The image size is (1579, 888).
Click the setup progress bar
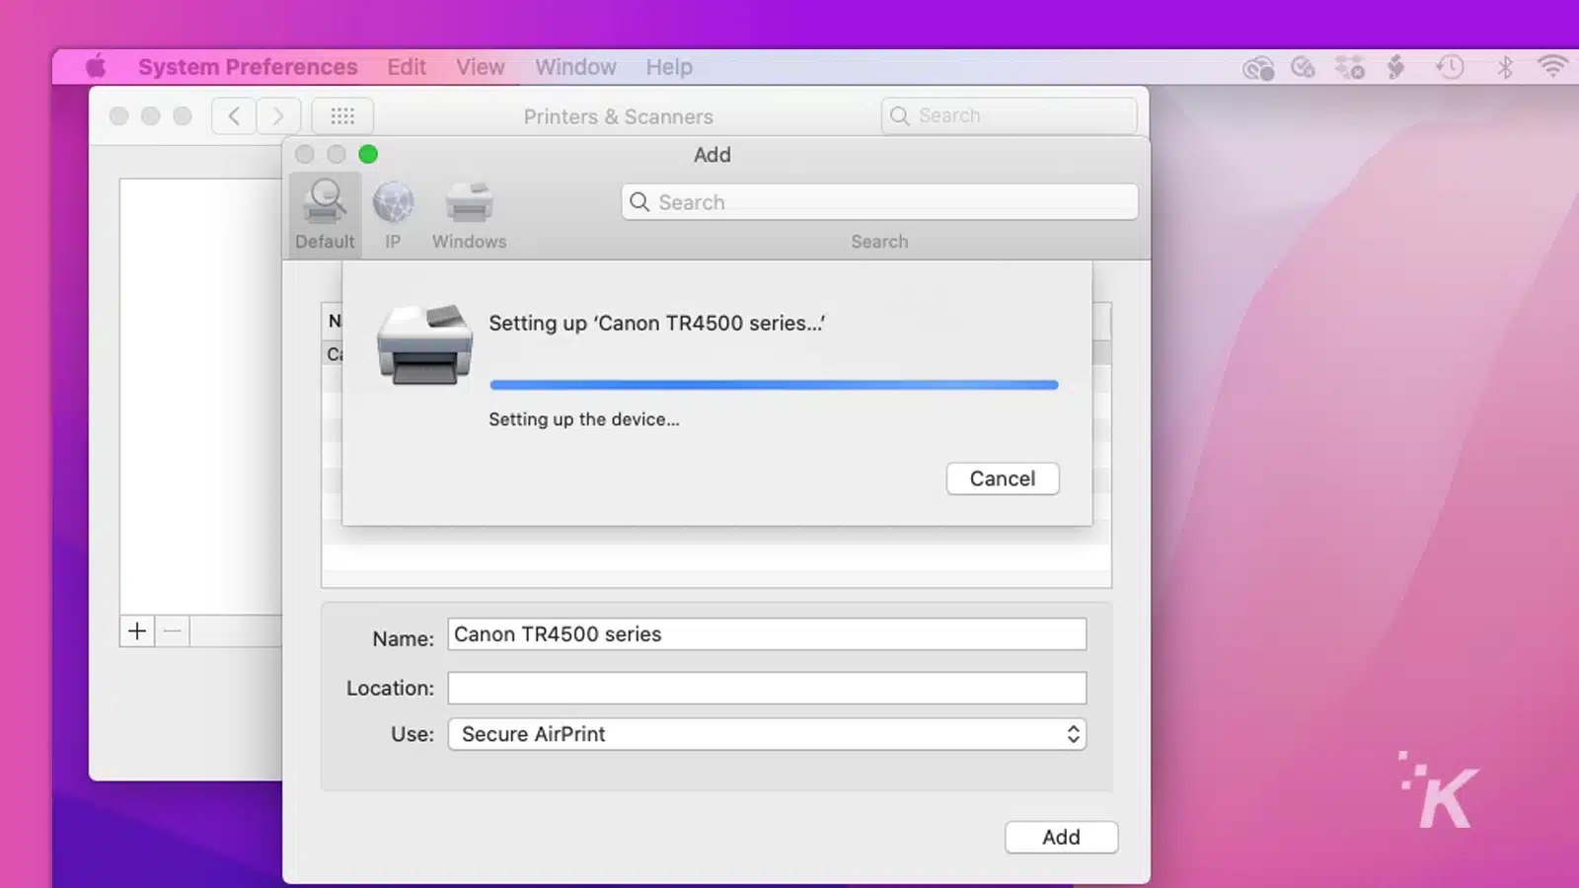[774, 385]
